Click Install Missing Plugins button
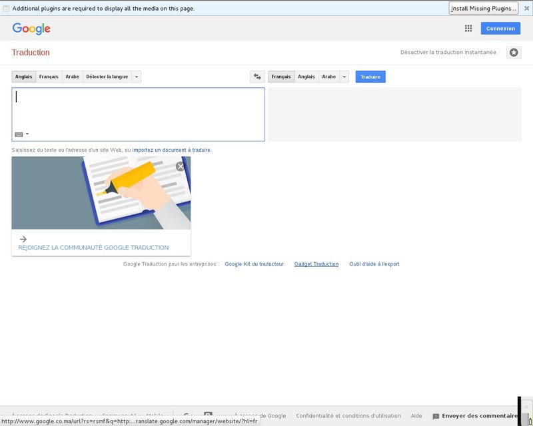 [484, 8]
